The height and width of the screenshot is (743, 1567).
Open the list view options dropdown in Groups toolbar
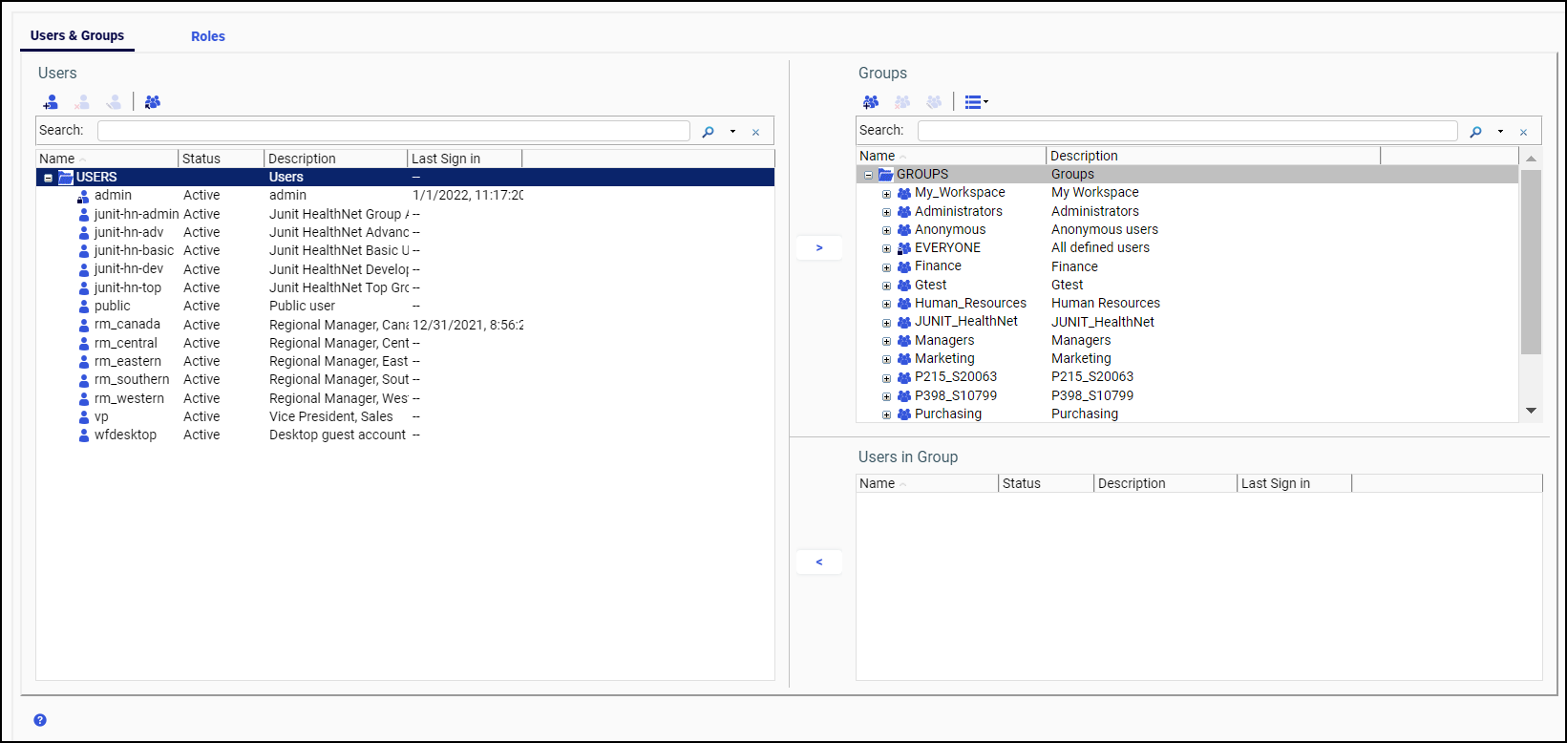pyautogui.click(x=976, y=101)
